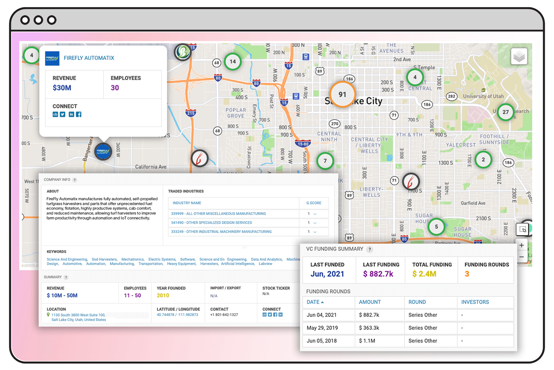Click the Investors column header

pyautogui.click(x=475, y=302)
